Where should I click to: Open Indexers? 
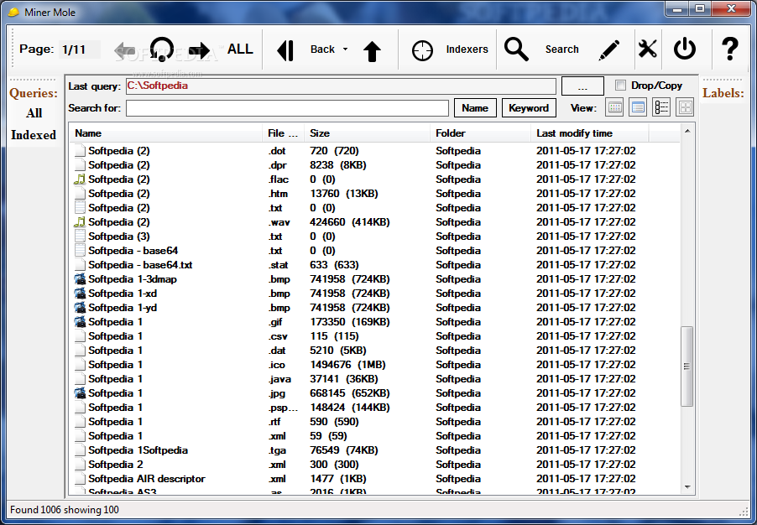467,49
